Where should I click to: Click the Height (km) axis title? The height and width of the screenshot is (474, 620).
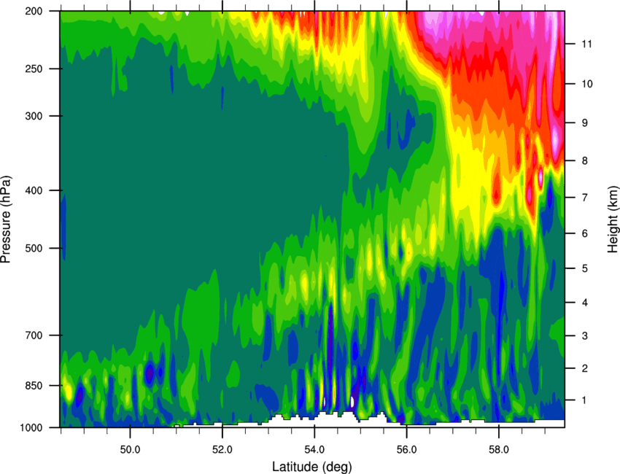tap(613, 219)
